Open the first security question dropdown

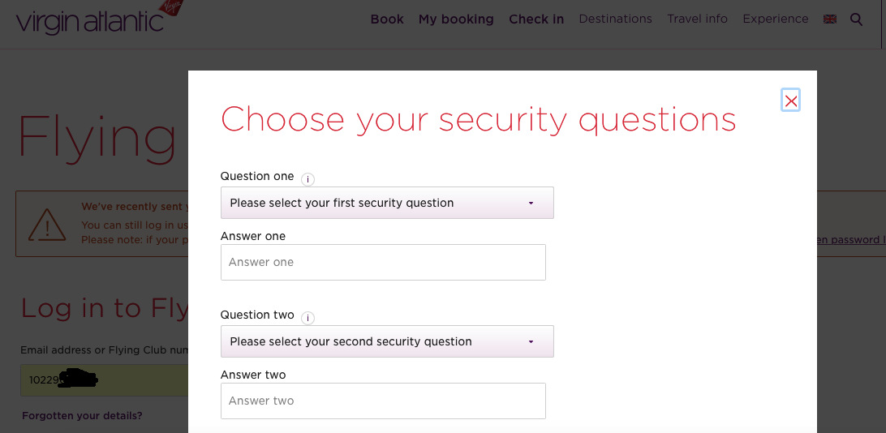pyautogui.click(x=387, y=203)
